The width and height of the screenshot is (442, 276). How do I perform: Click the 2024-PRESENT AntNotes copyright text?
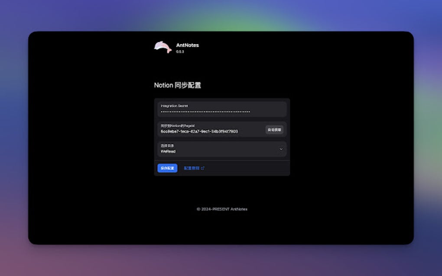(222, 209)
